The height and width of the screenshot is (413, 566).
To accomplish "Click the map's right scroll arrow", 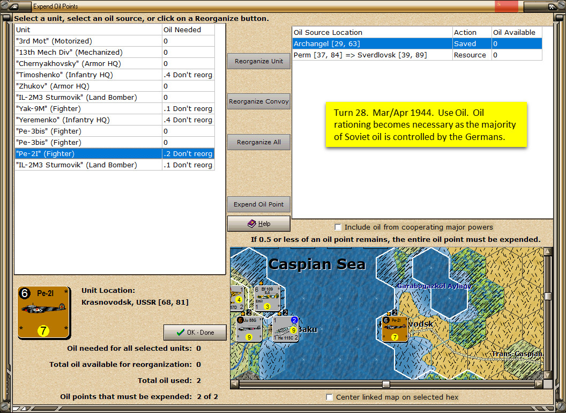I will [539, 383].
